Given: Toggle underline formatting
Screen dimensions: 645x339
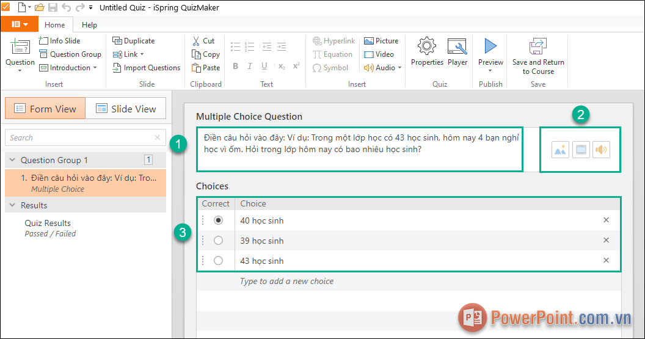Looking at the screenshot, I should (x=264, y=66).
